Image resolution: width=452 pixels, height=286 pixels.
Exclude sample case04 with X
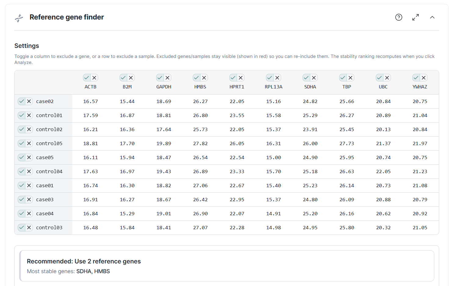point(29,213)
